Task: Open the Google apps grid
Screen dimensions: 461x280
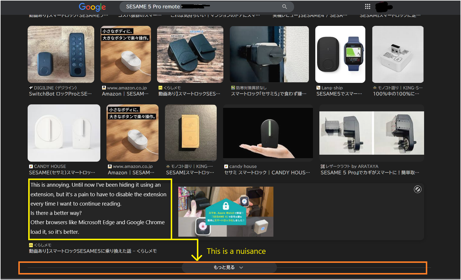Action: click(368, 6)
